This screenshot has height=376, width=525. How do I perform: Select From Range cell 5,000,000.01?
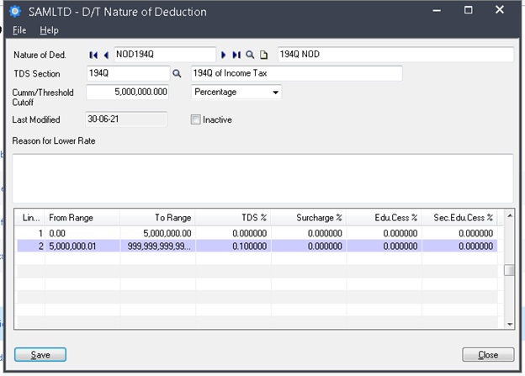pos(82,246)
